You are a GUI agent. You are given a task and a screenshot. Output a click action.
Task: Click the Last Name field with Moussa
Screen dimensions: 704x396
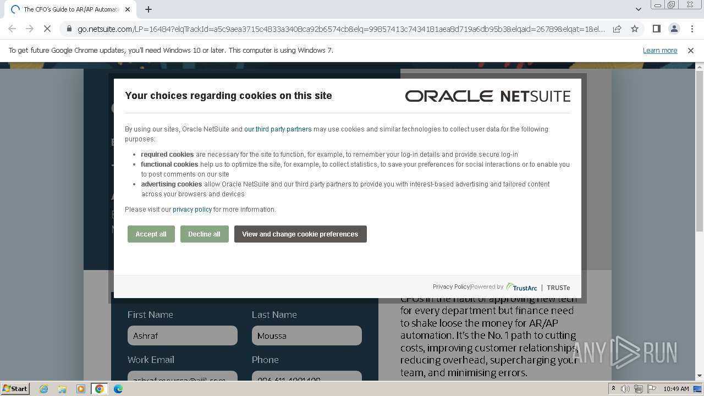pyautogui.click(x=307, y=335)
